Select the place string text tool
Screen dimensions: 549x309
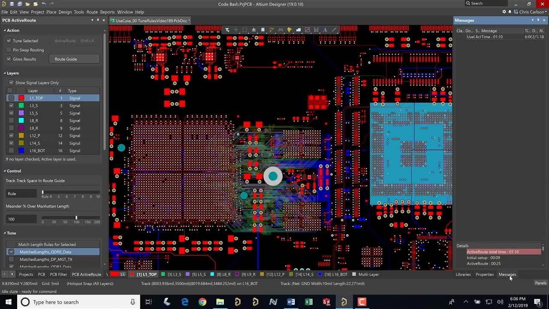[325, 30]
